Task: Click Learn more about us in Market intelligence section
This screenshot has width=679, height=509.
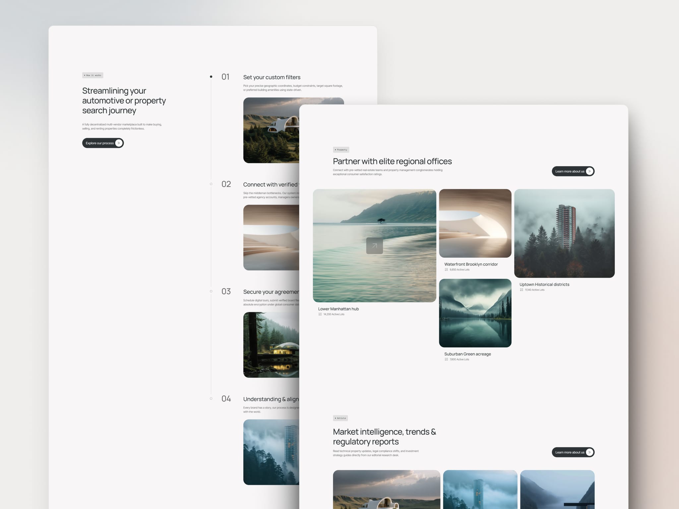Action: click(573, 452)
